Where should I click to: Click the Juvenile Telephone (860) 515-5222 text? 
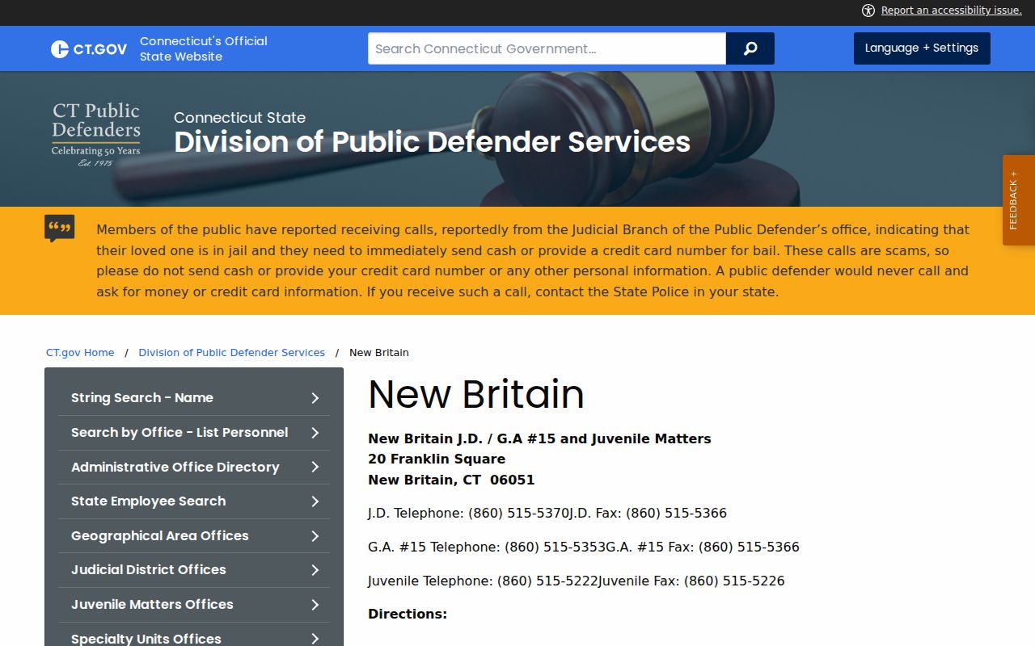coord(483,581)
